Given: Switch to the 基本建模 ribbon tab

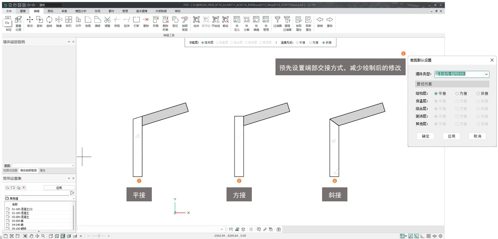Looking at the screenshot, I should point(142,11).
